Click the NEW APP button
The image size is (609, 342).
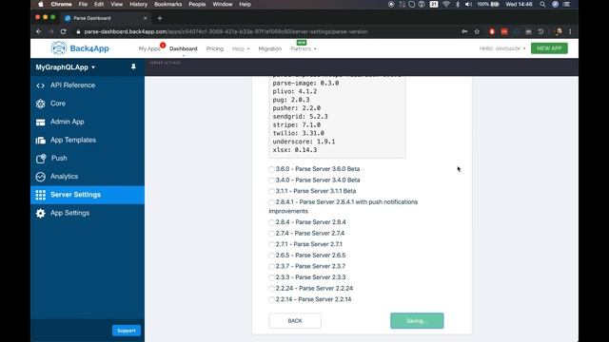click(549, 48)
